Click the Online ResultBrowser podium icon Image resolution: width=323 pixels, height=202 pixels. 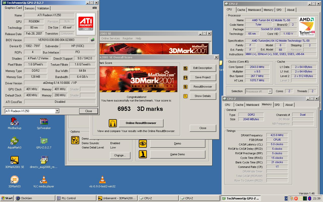pos(113,123)
